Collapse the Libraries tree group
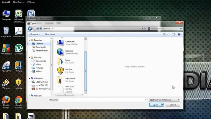211x119 pixels. coord(30,58)
